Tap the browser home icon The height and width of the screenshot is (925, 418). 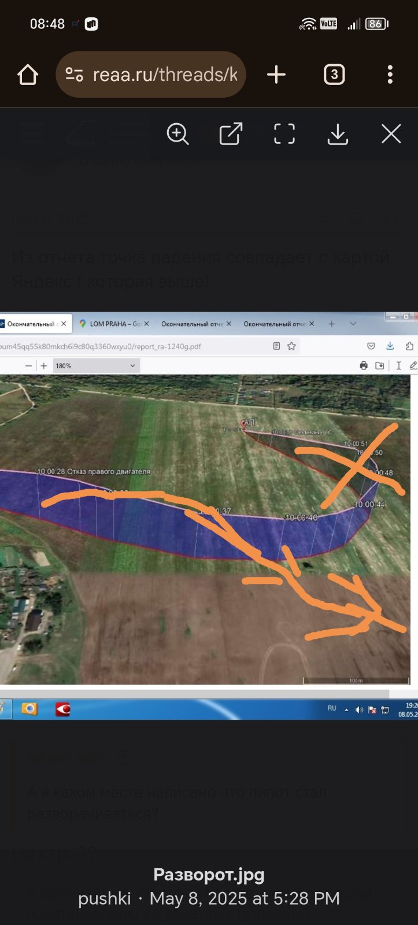click(x=28, y=75)
